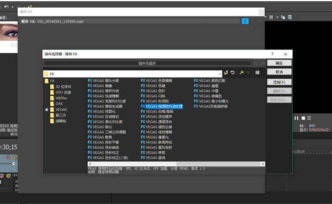Select VEGAS 蒙板生成器 plug-in
Image resolution: width=332 pixels, height=204 pixels.
pyautogui.click(x=105, y=106)
